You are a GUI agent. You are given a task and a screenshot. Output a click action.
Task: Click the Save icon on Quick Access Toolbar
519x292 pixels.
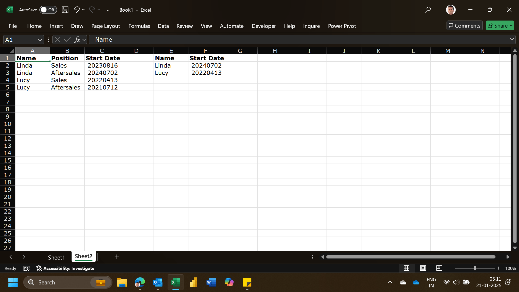(x=65, y=9)
